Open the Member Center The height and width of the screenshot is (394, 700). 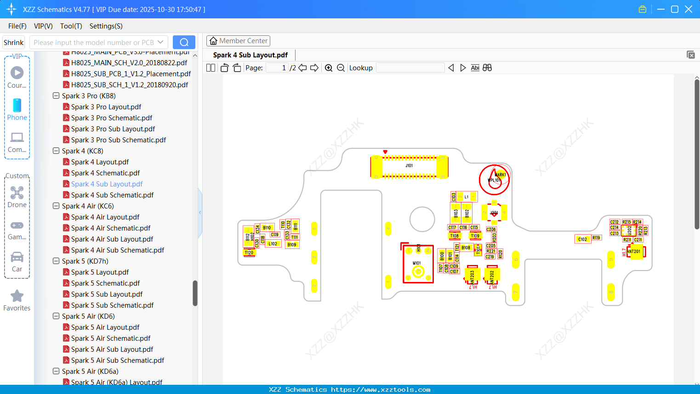click(x=238, y=40)
